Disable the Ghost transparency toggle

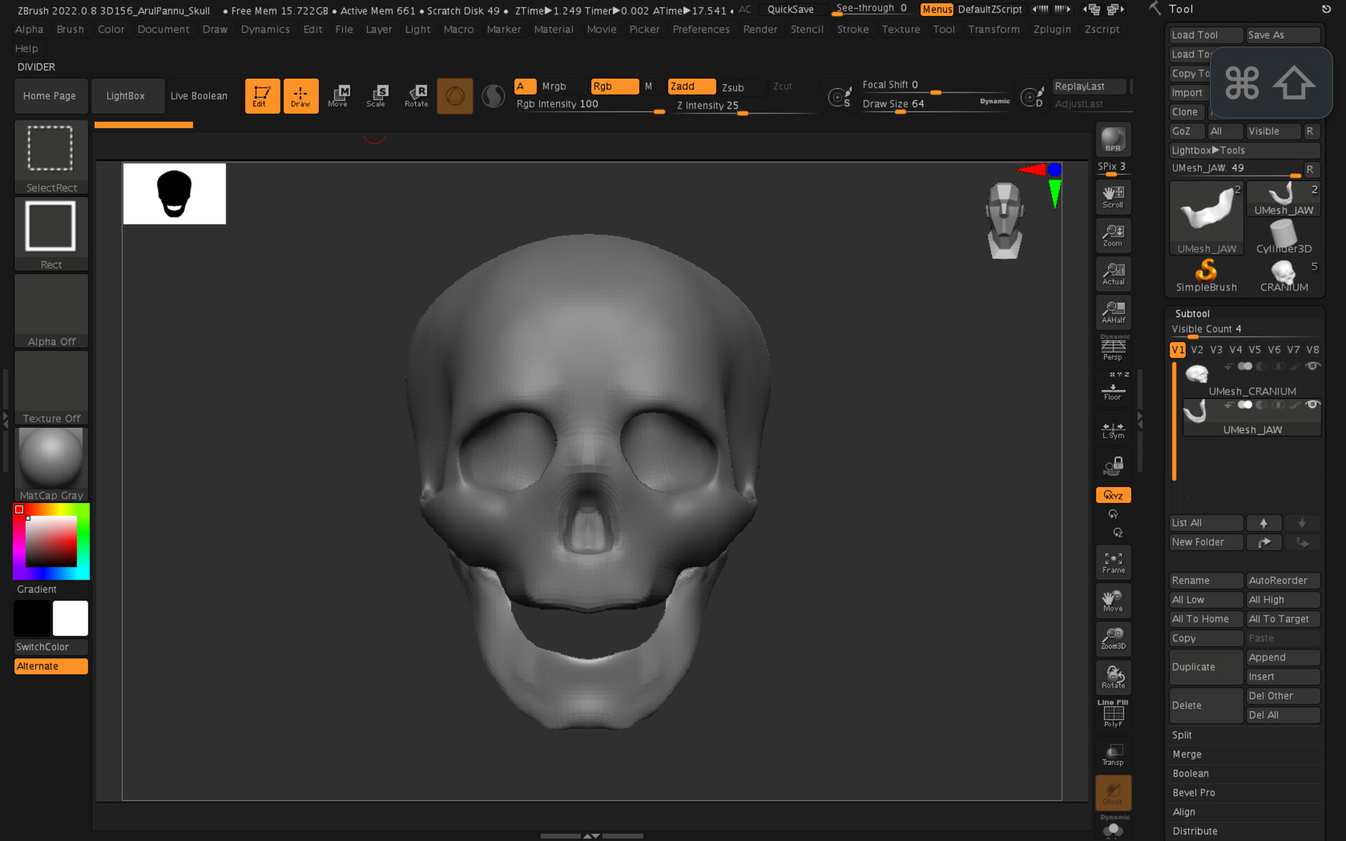[1112, 793]
